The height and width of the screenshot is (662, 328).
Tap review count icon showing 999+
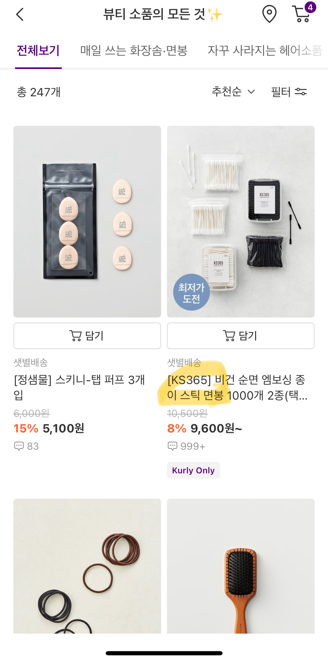172,446
